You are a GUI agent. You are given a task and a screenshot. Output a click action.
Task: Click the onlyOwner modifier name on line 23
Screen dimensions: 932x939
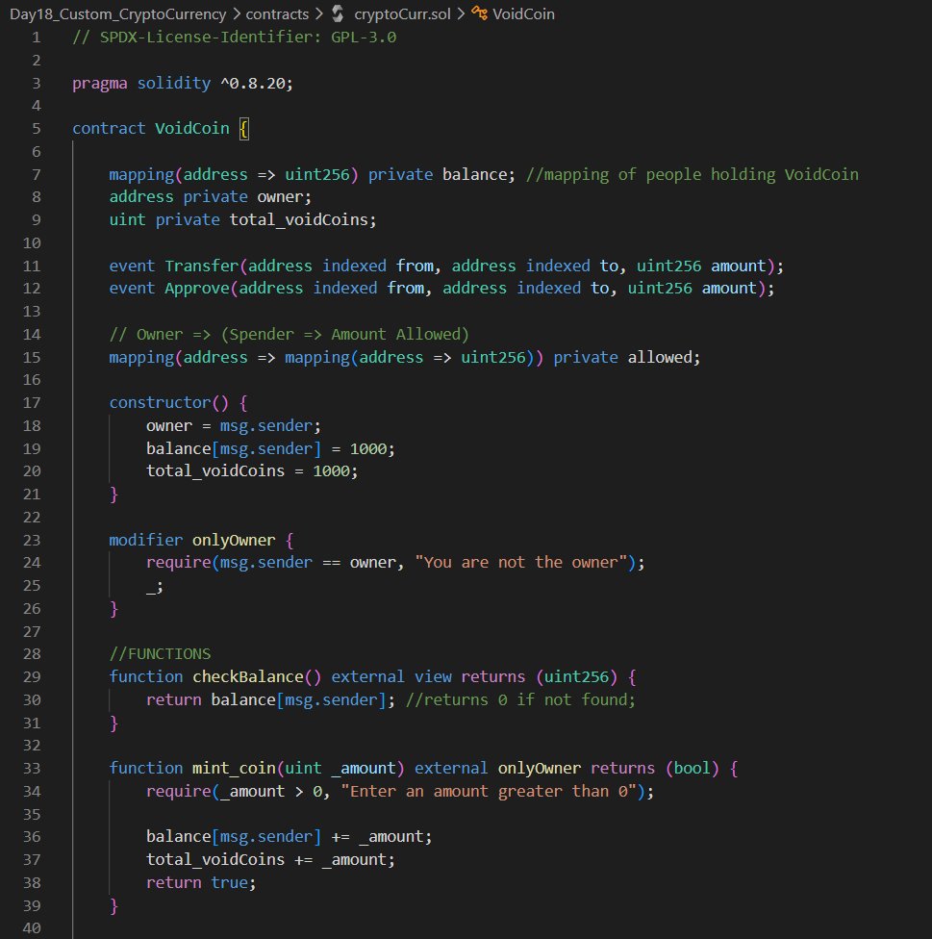tap(234, 540)
